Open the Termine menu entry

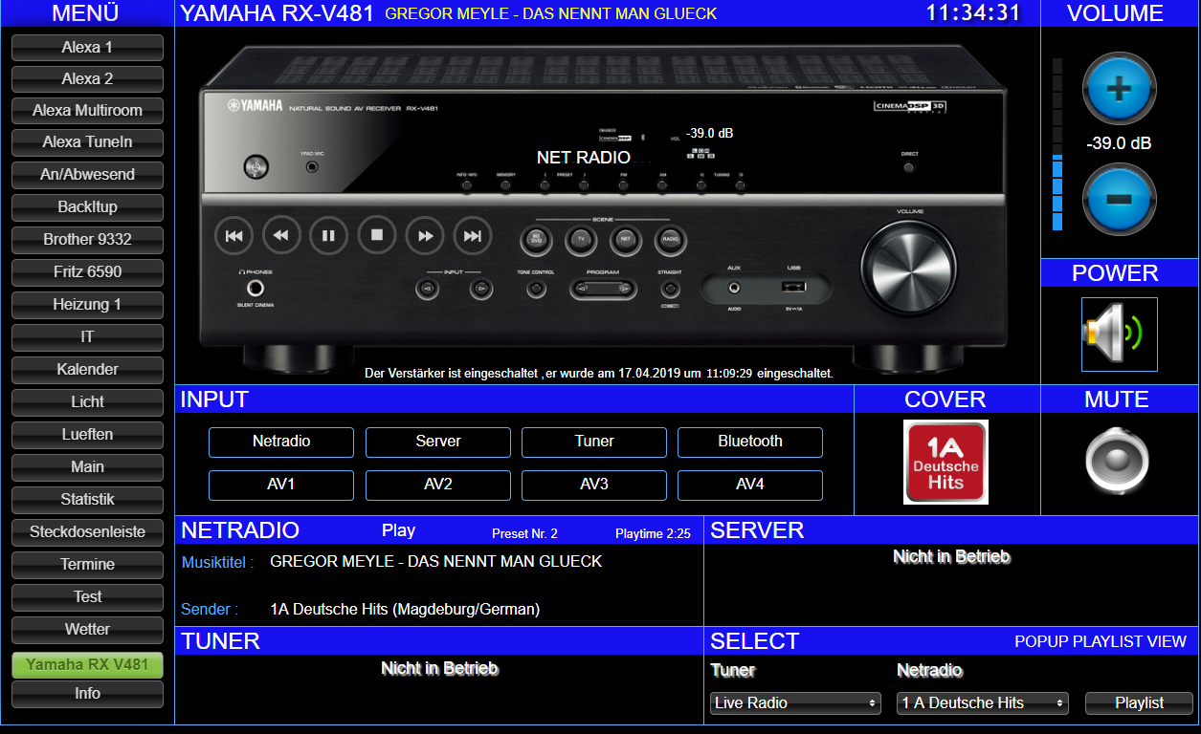87,565
